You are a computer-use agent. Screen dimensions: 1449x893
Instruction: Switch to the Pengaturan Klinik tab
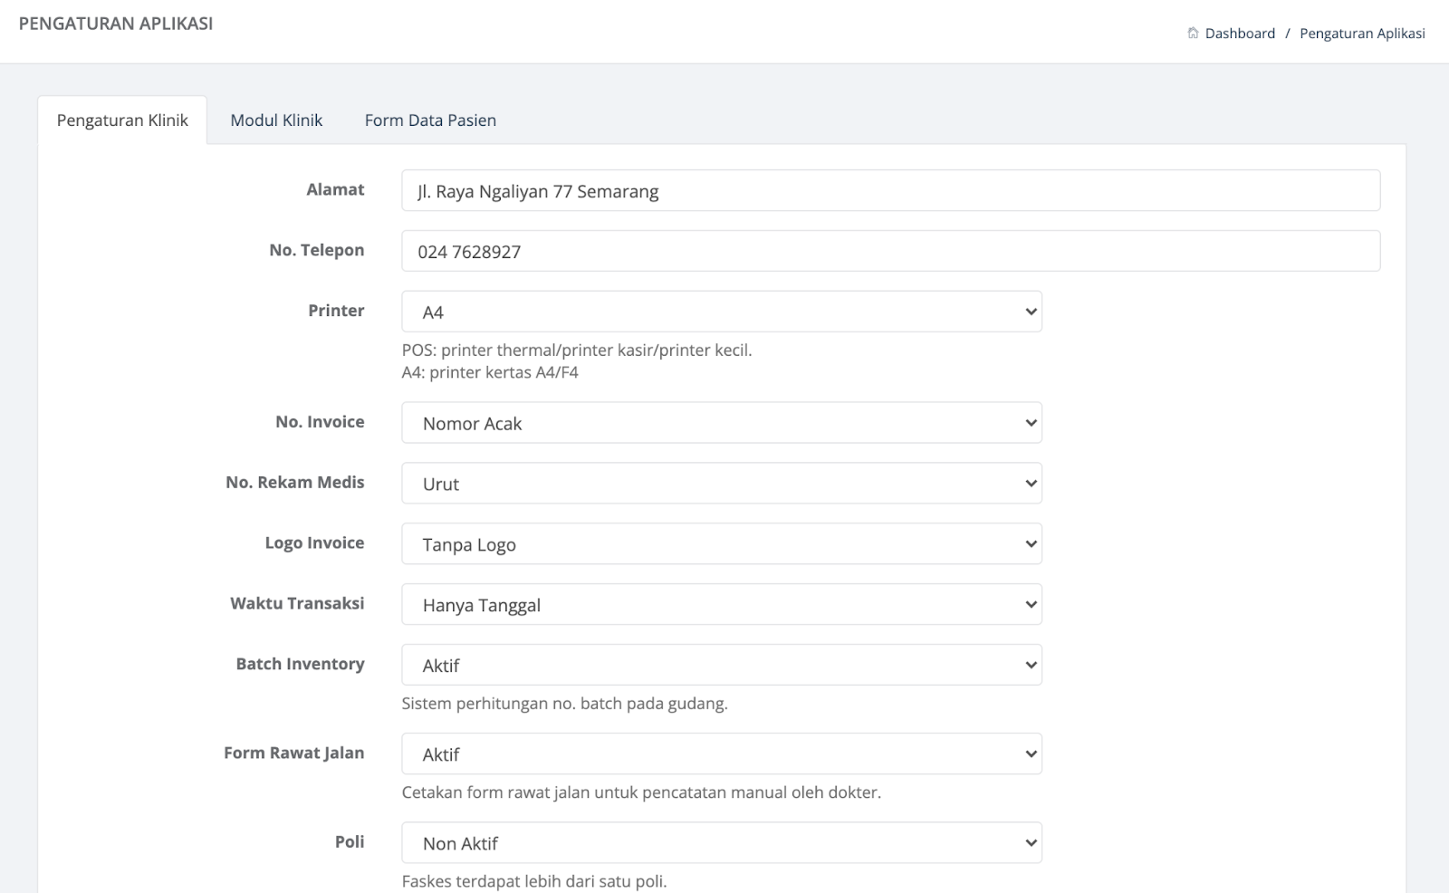coord(122,120)
